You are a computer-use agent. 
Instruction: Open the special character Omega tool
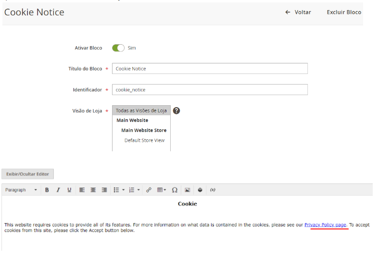(x=175, y=190)
